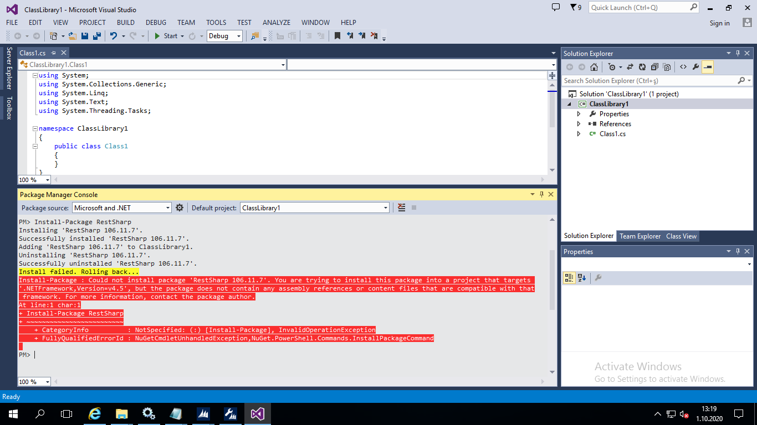This screenshot has width=757, height=425.
Task: Select the Start debugging icon
Action: pyautogui.click(x=165, y=35)
